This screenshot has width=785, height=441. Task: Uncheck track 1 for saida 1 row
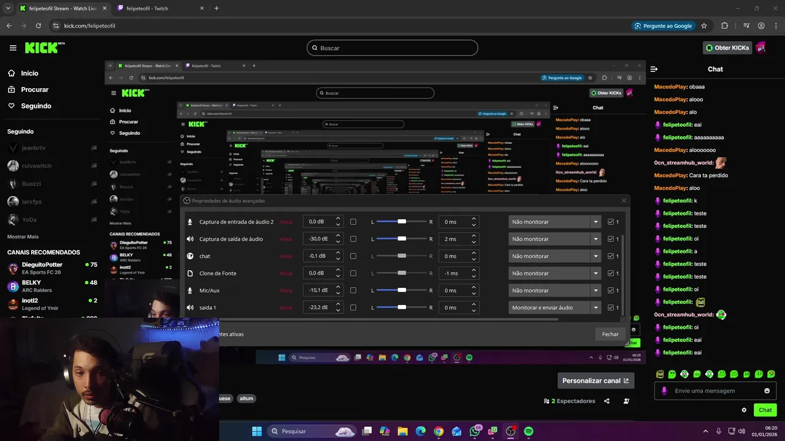click(x=610, y=307)
